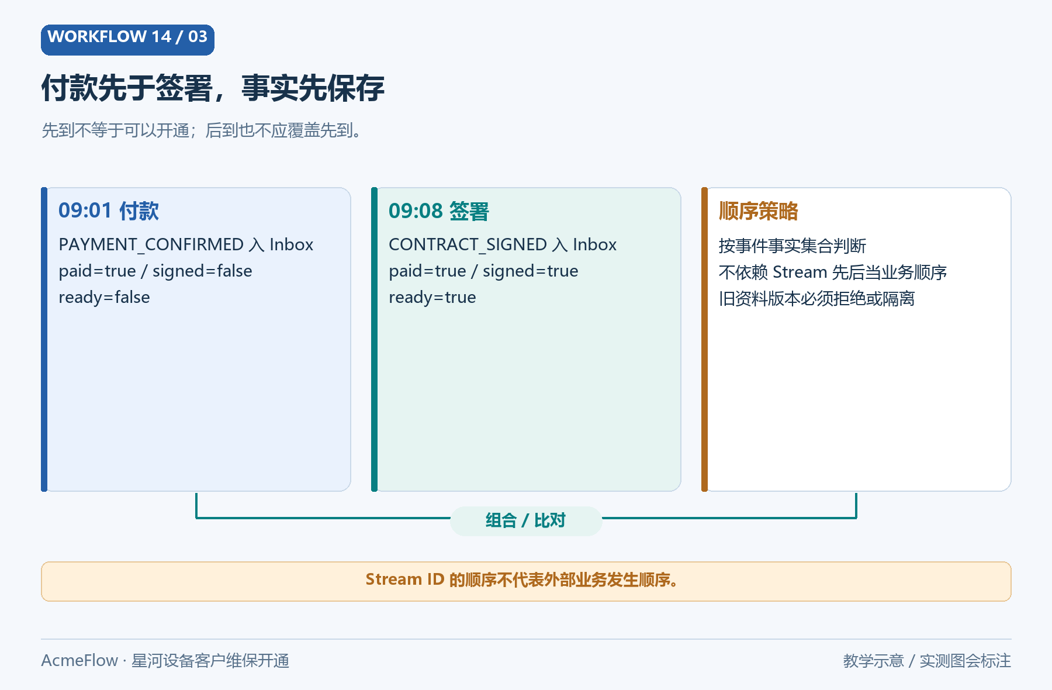Click the ready=true line
The image size is (1052, 690).
(432, 297)
